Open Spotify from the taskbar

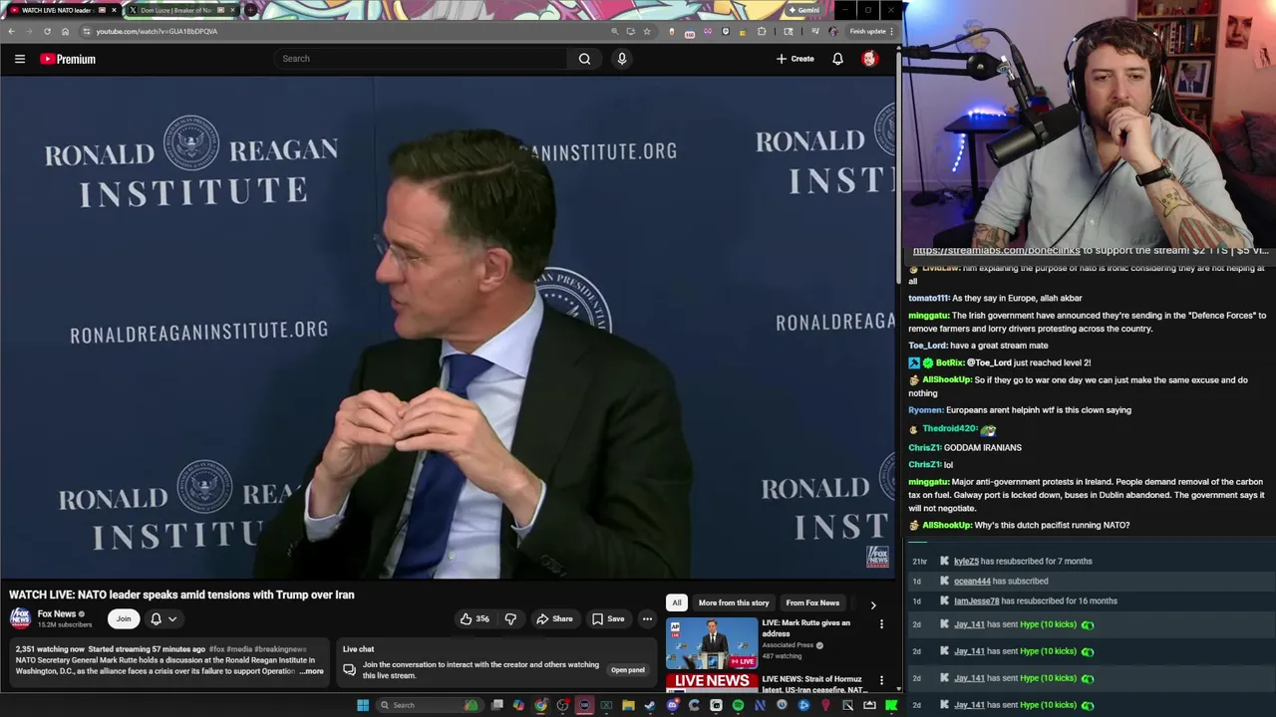point(738,705)
